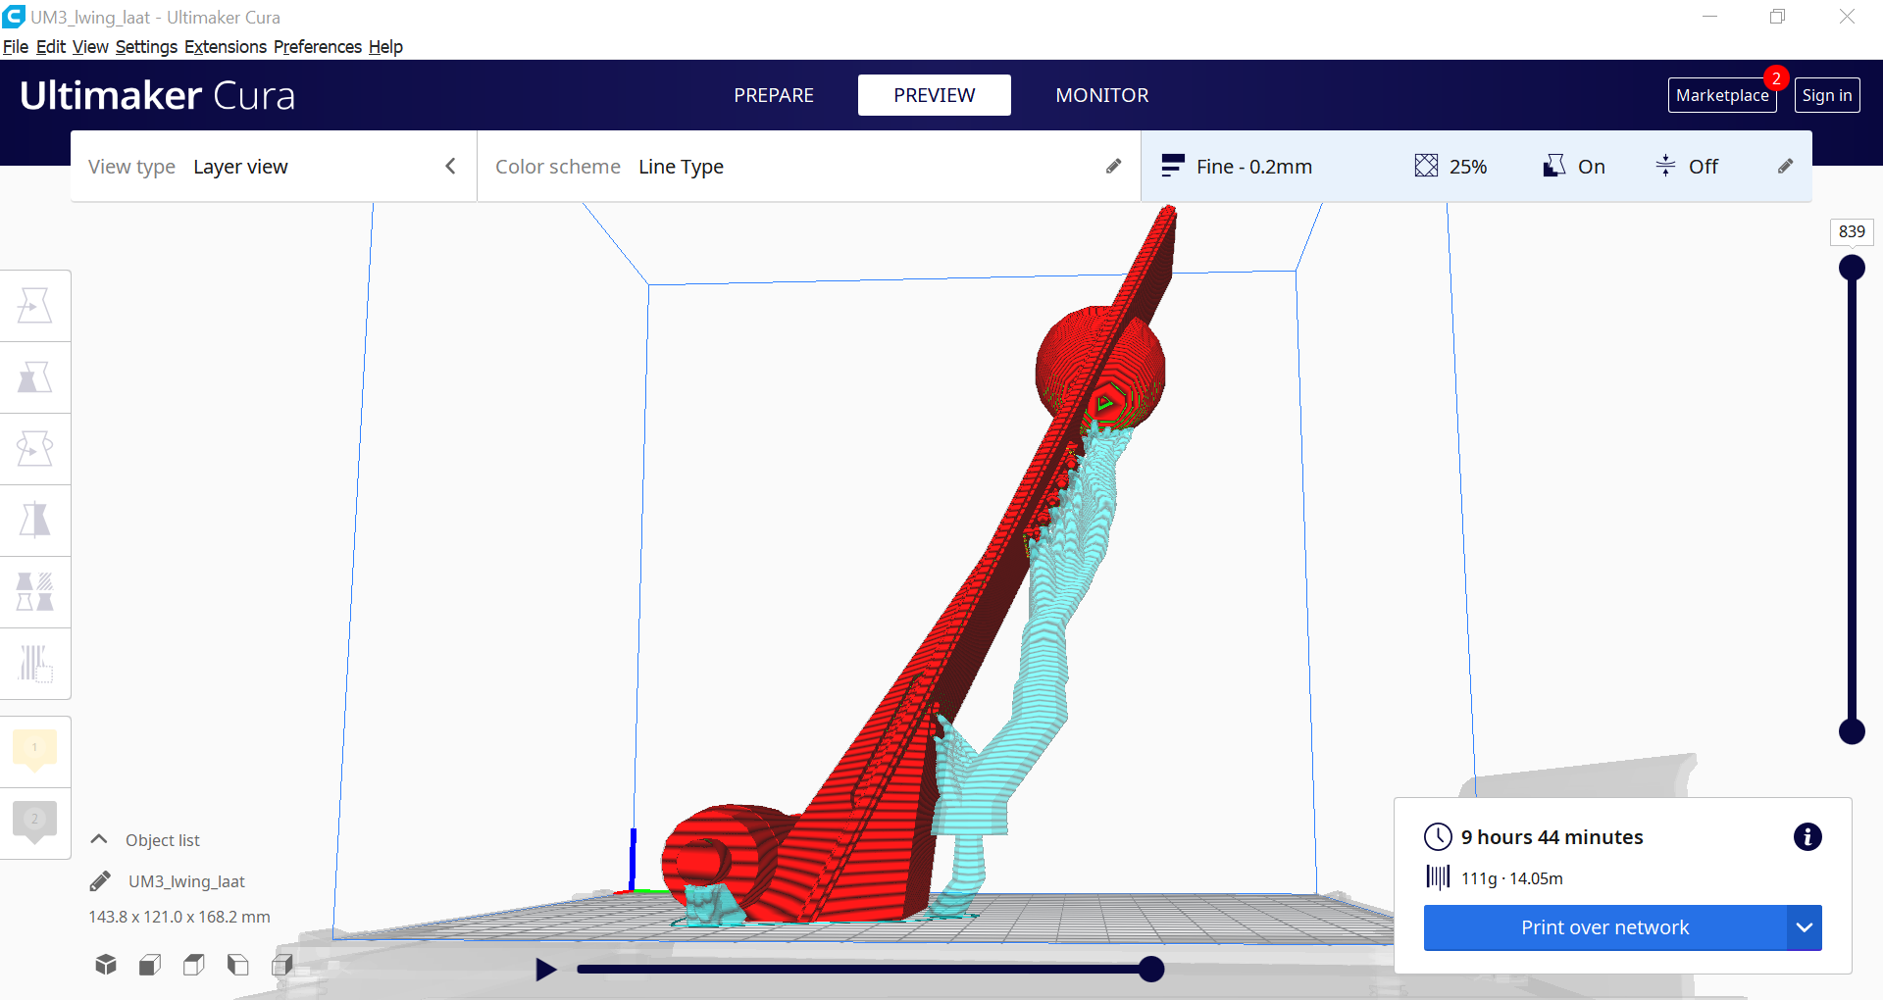
Task: Open the Marketplace
Action: [1722, 95]
